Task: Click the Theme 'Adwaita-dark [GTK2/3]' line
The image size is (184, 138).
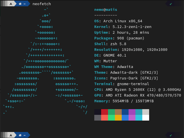Action: click(126, 72)
